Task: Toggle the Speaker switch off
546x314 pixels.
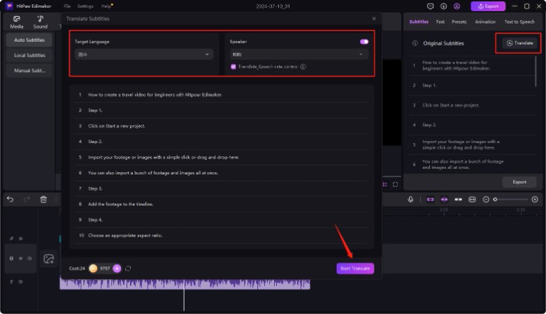Action: [364, 42]
